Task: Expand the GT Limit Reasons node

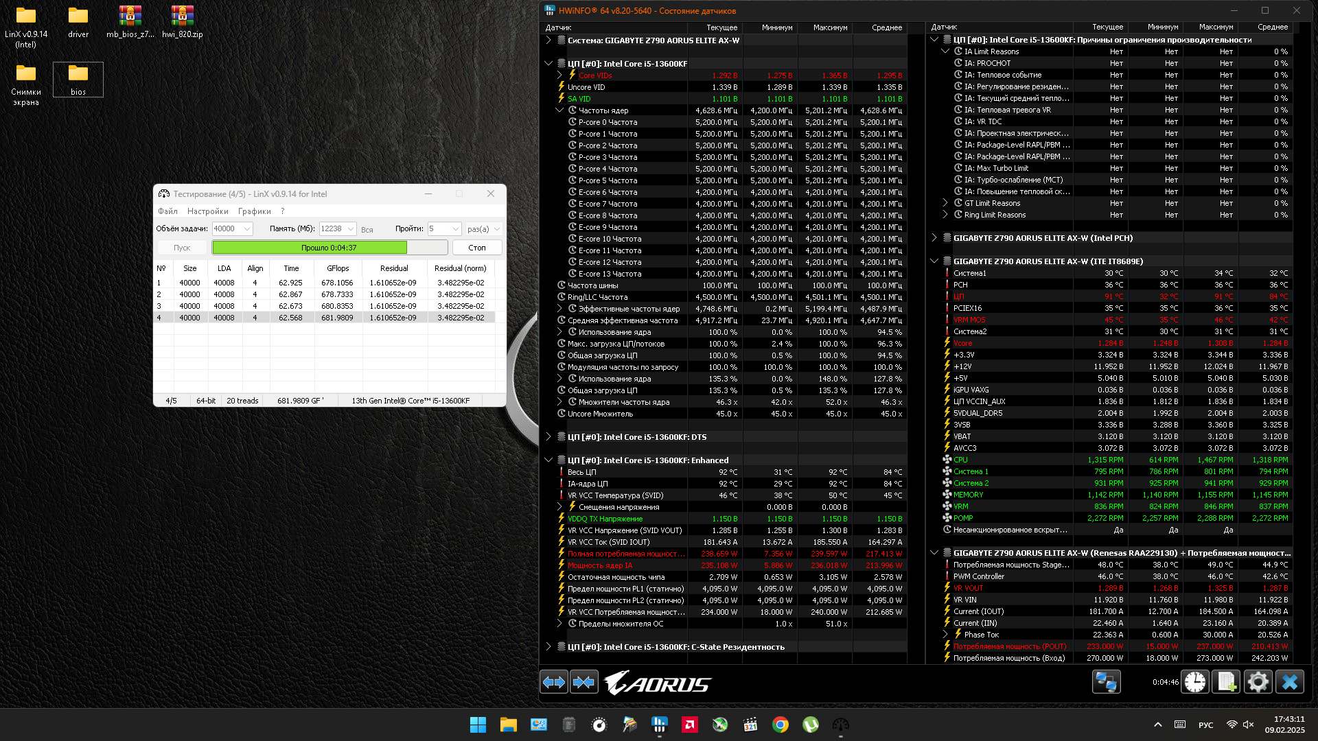Action: (945, 203)
